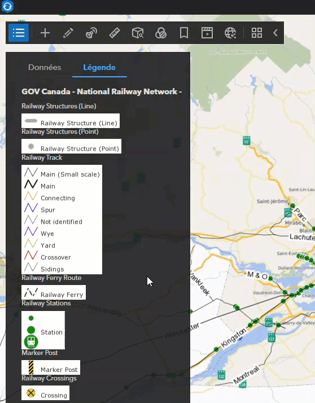
Task: Click the overlapping circles icon
Action: tap(161, 33)
